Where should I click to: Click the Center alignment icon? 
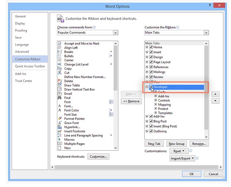pyautogui.click(x=59, y=60)
